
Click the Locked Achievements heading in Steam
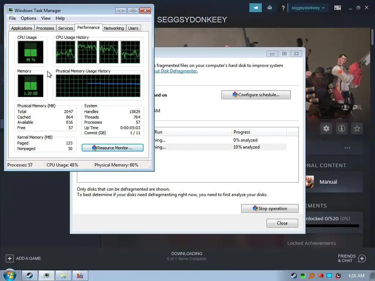pyautogui.click(x=311, y=243)
